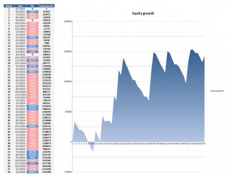Select the Month column header
This screenshot has height=176, width=230.
tap(9, 6)
